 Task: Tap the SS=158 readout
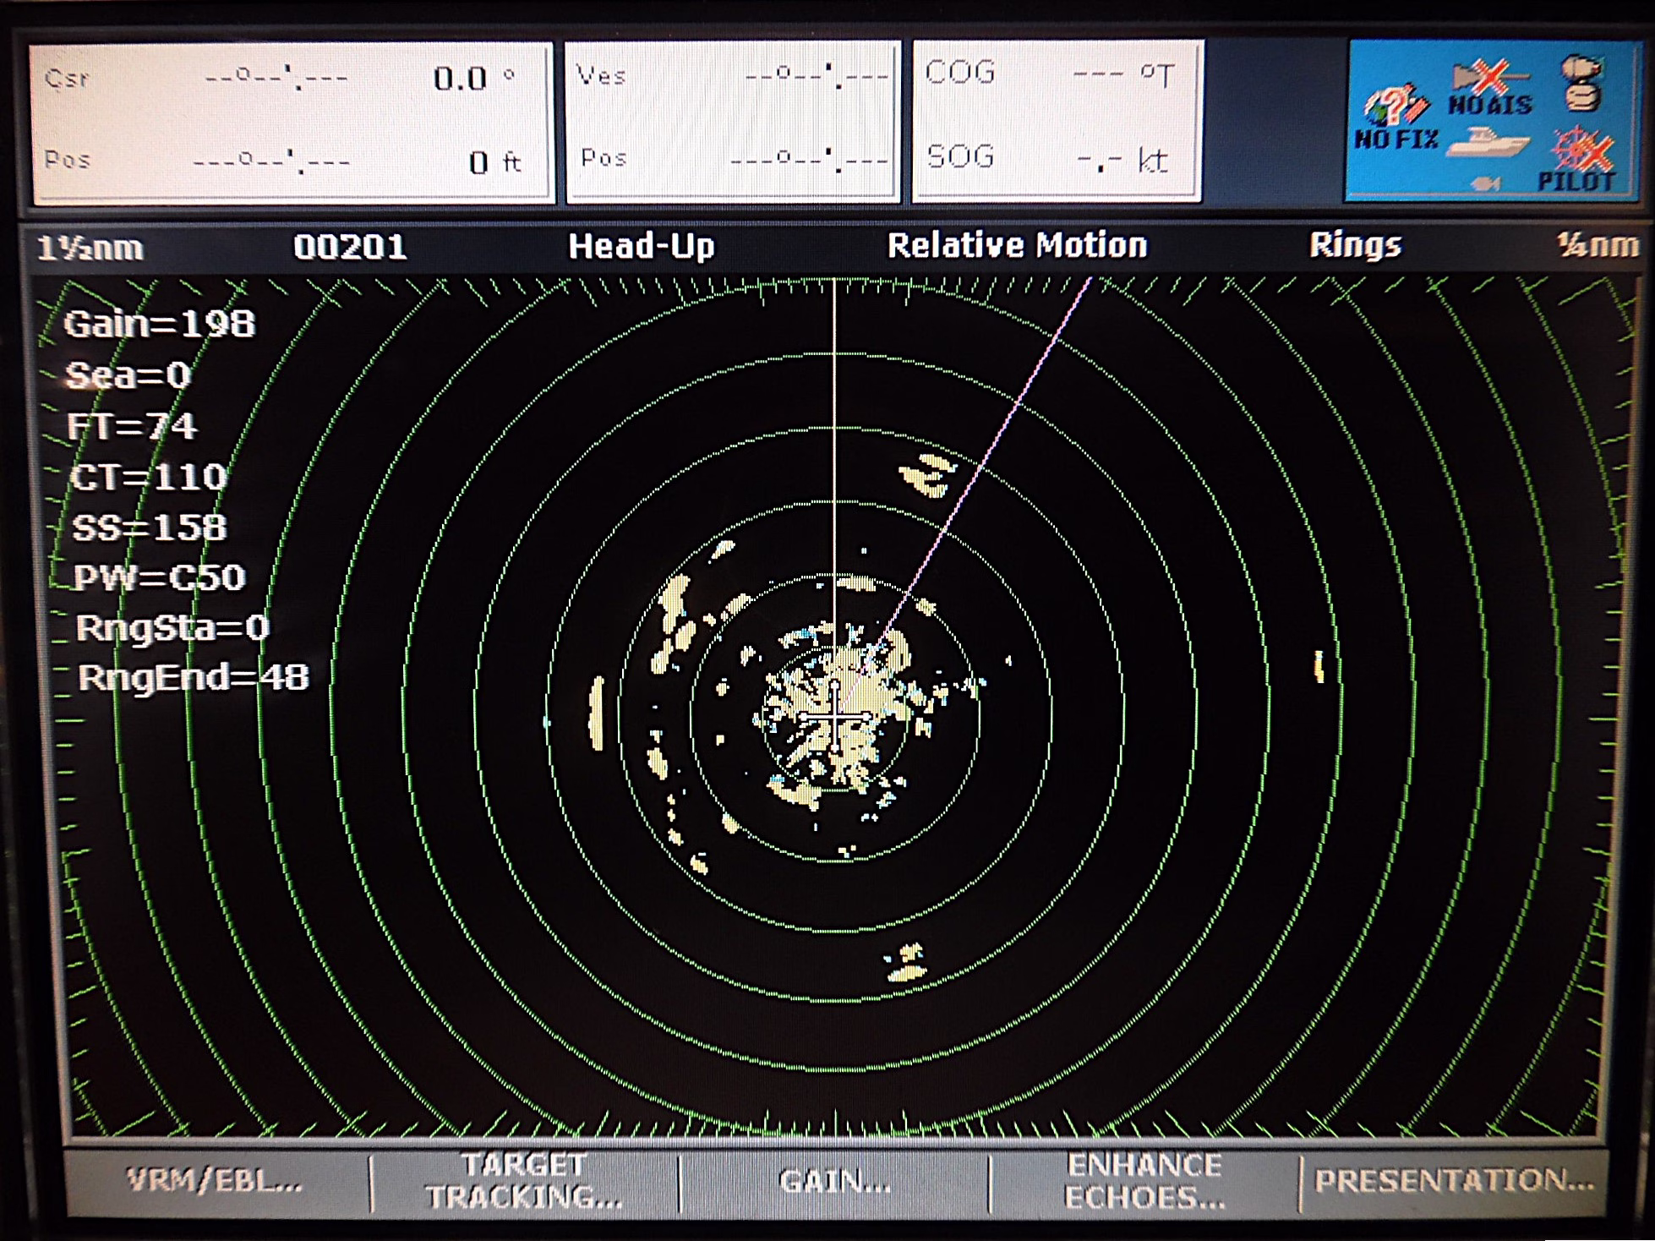(x=150, y=528)
